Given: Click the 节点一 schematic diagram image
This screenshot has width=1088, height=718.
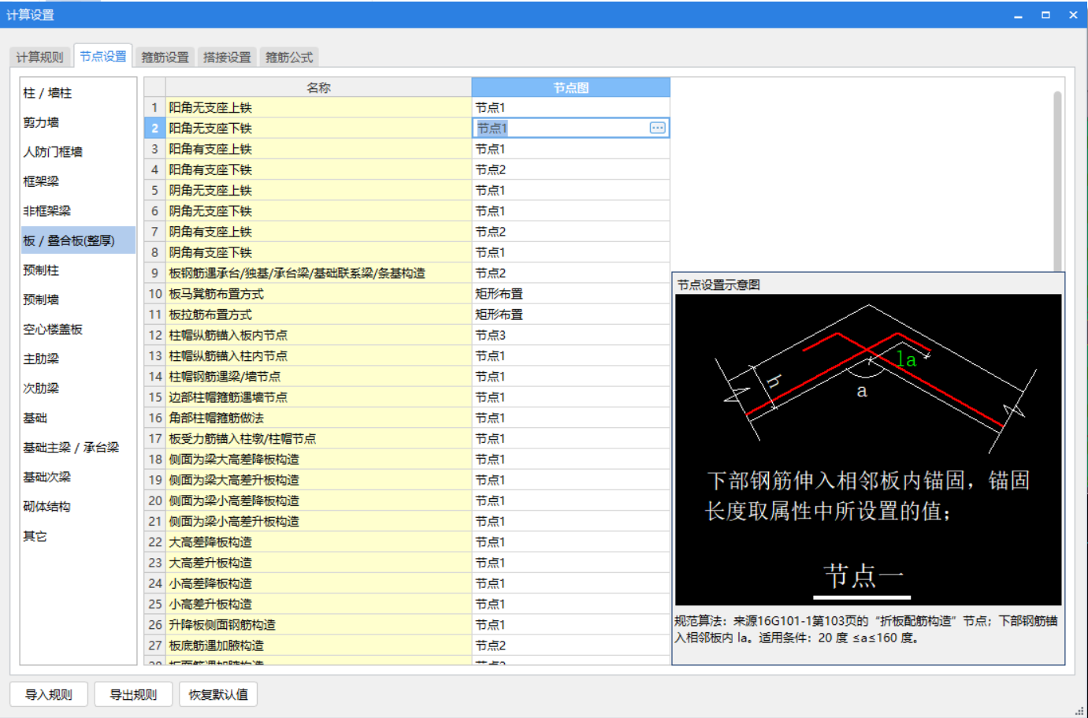Looking at the screenshot, I should click(x=868, y=449).
